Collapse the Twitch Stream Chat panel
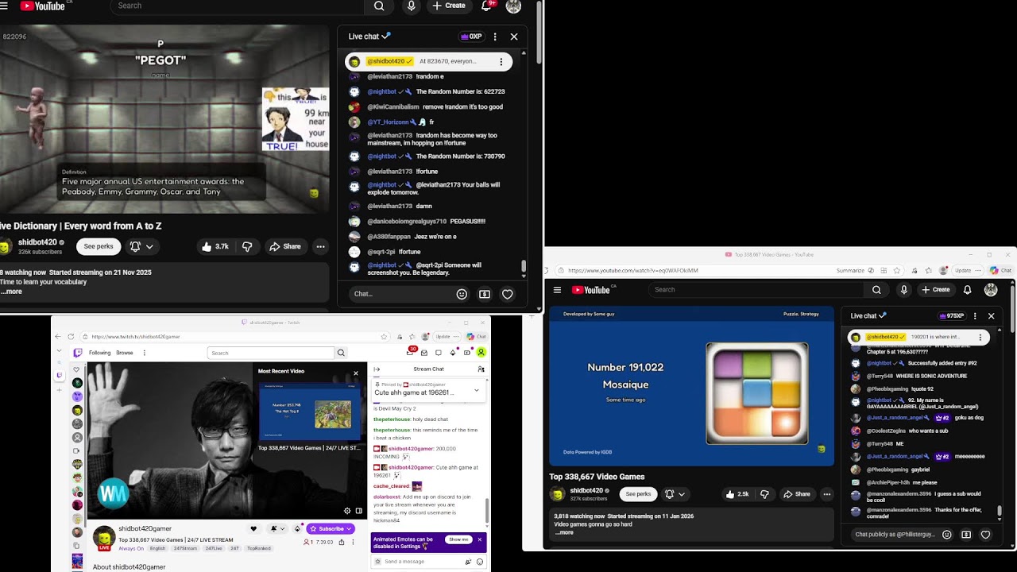 point(377,369)
